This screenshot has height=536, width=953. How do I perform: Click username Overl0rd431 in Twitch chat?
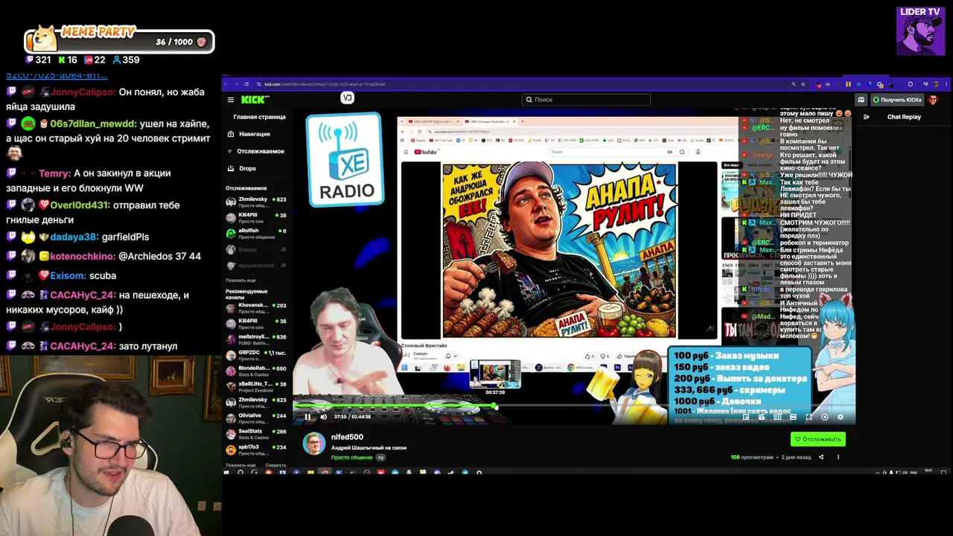coord(77,205)
